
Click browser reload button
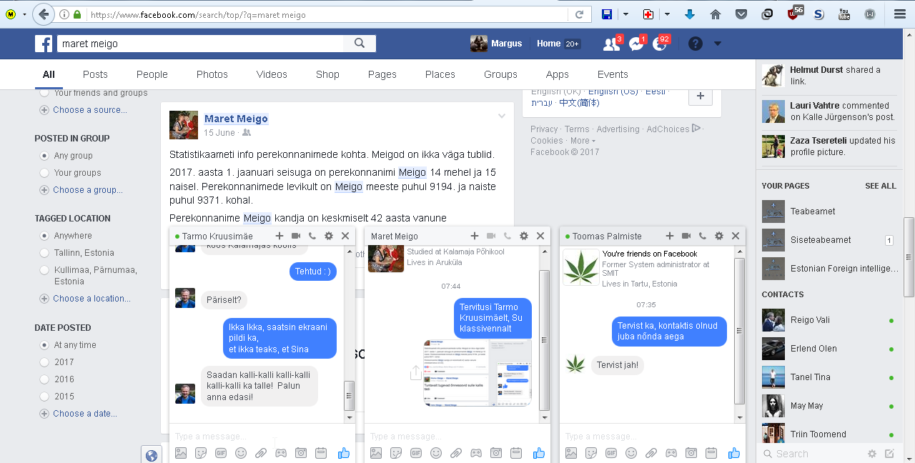tap(580, 14)
